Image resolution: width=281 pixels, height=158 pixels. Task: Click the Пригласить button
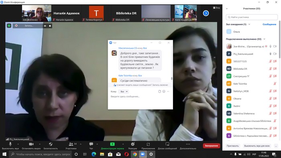point(232,146)
